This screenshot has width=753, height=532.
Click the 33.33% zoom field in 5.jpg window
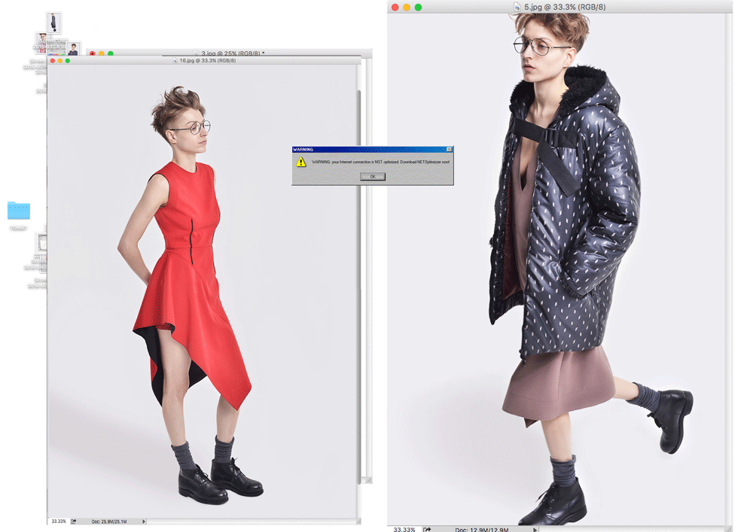(404, 529)
